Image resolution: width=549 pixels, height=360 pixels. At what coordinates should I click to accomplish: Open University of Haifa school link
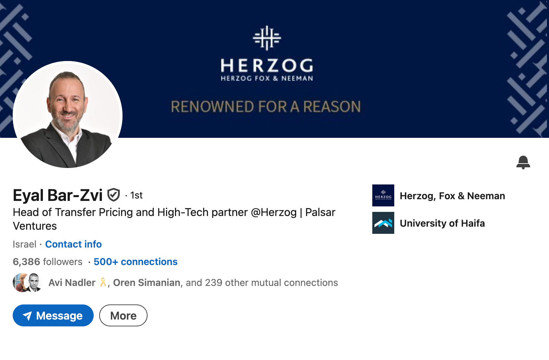click(x=442, y=223)
